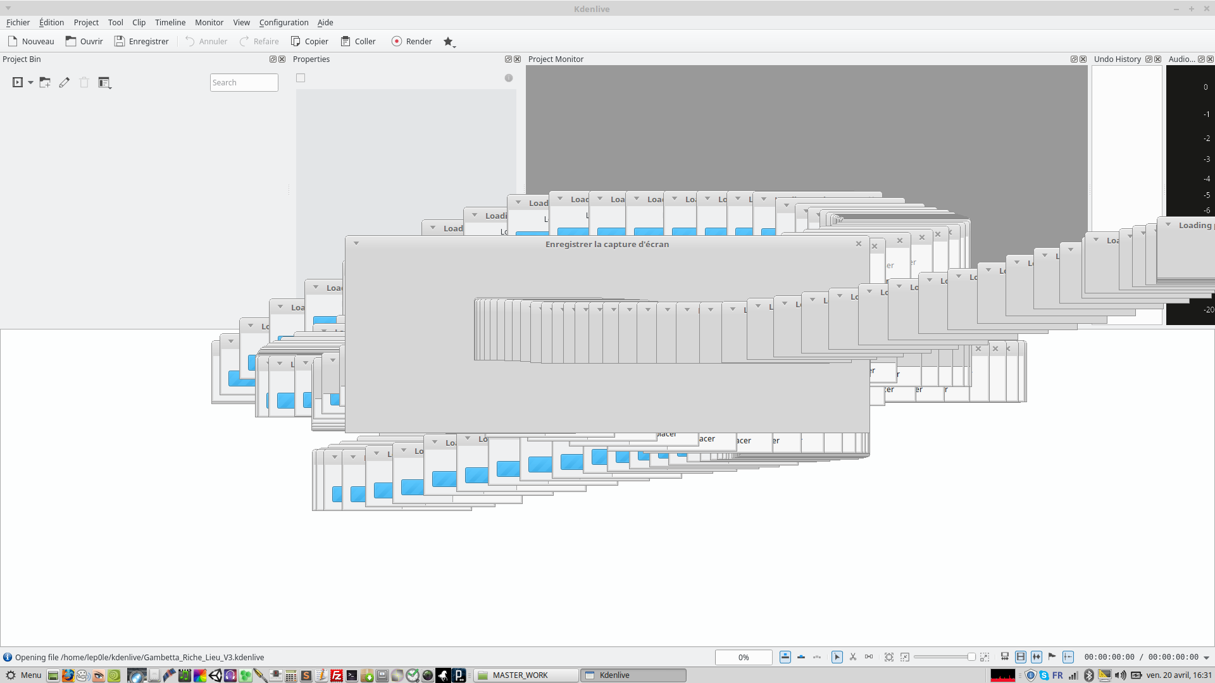Toggle video thumbnails display in status bar

click(1021, 657)
